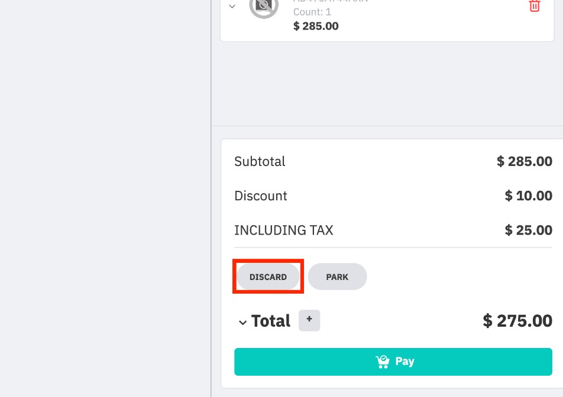The image size is (563, 397).
Task: Select the $ 275.00 total amount
Action: coord(517,321)
